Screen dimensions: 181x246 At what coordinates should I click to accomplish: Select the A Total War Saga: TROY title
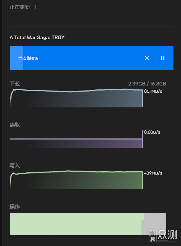tap(37, 37)
